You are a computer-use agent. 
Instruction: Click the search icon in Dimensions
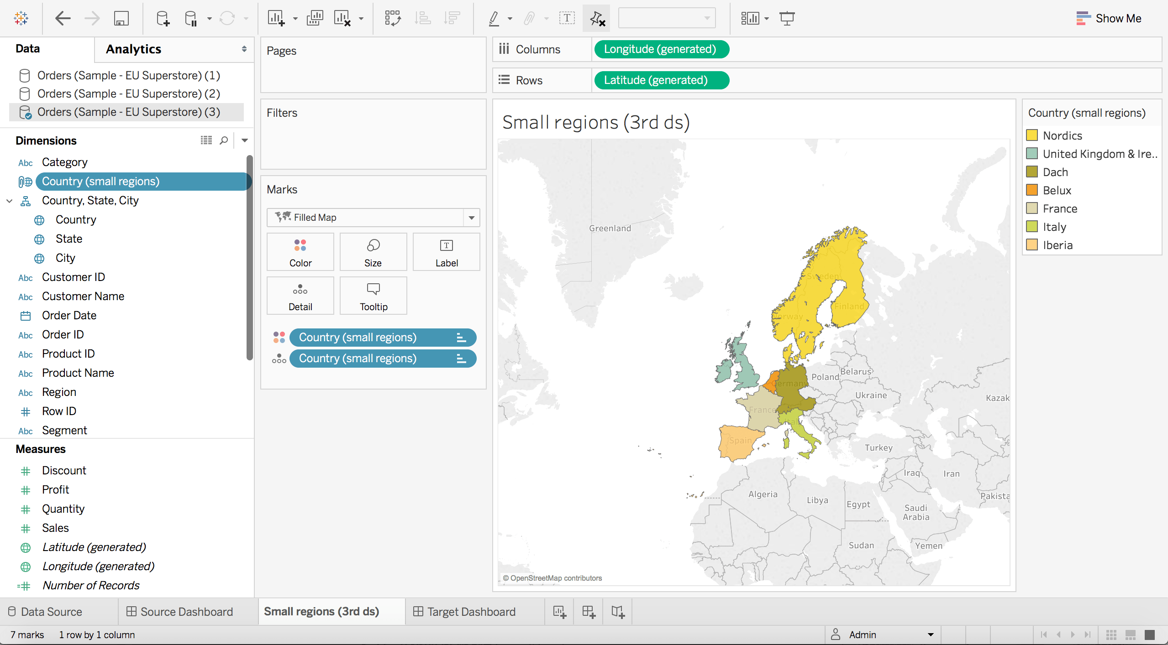click(224, 140)
